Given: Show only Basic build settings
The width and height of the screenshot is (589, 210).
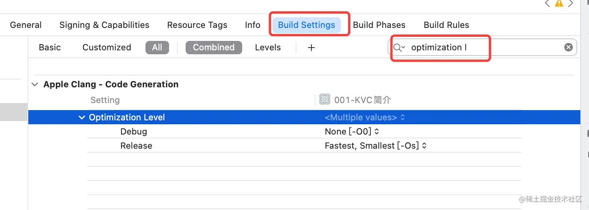Looking at the screenshot, I should click(x=50, y=48).
